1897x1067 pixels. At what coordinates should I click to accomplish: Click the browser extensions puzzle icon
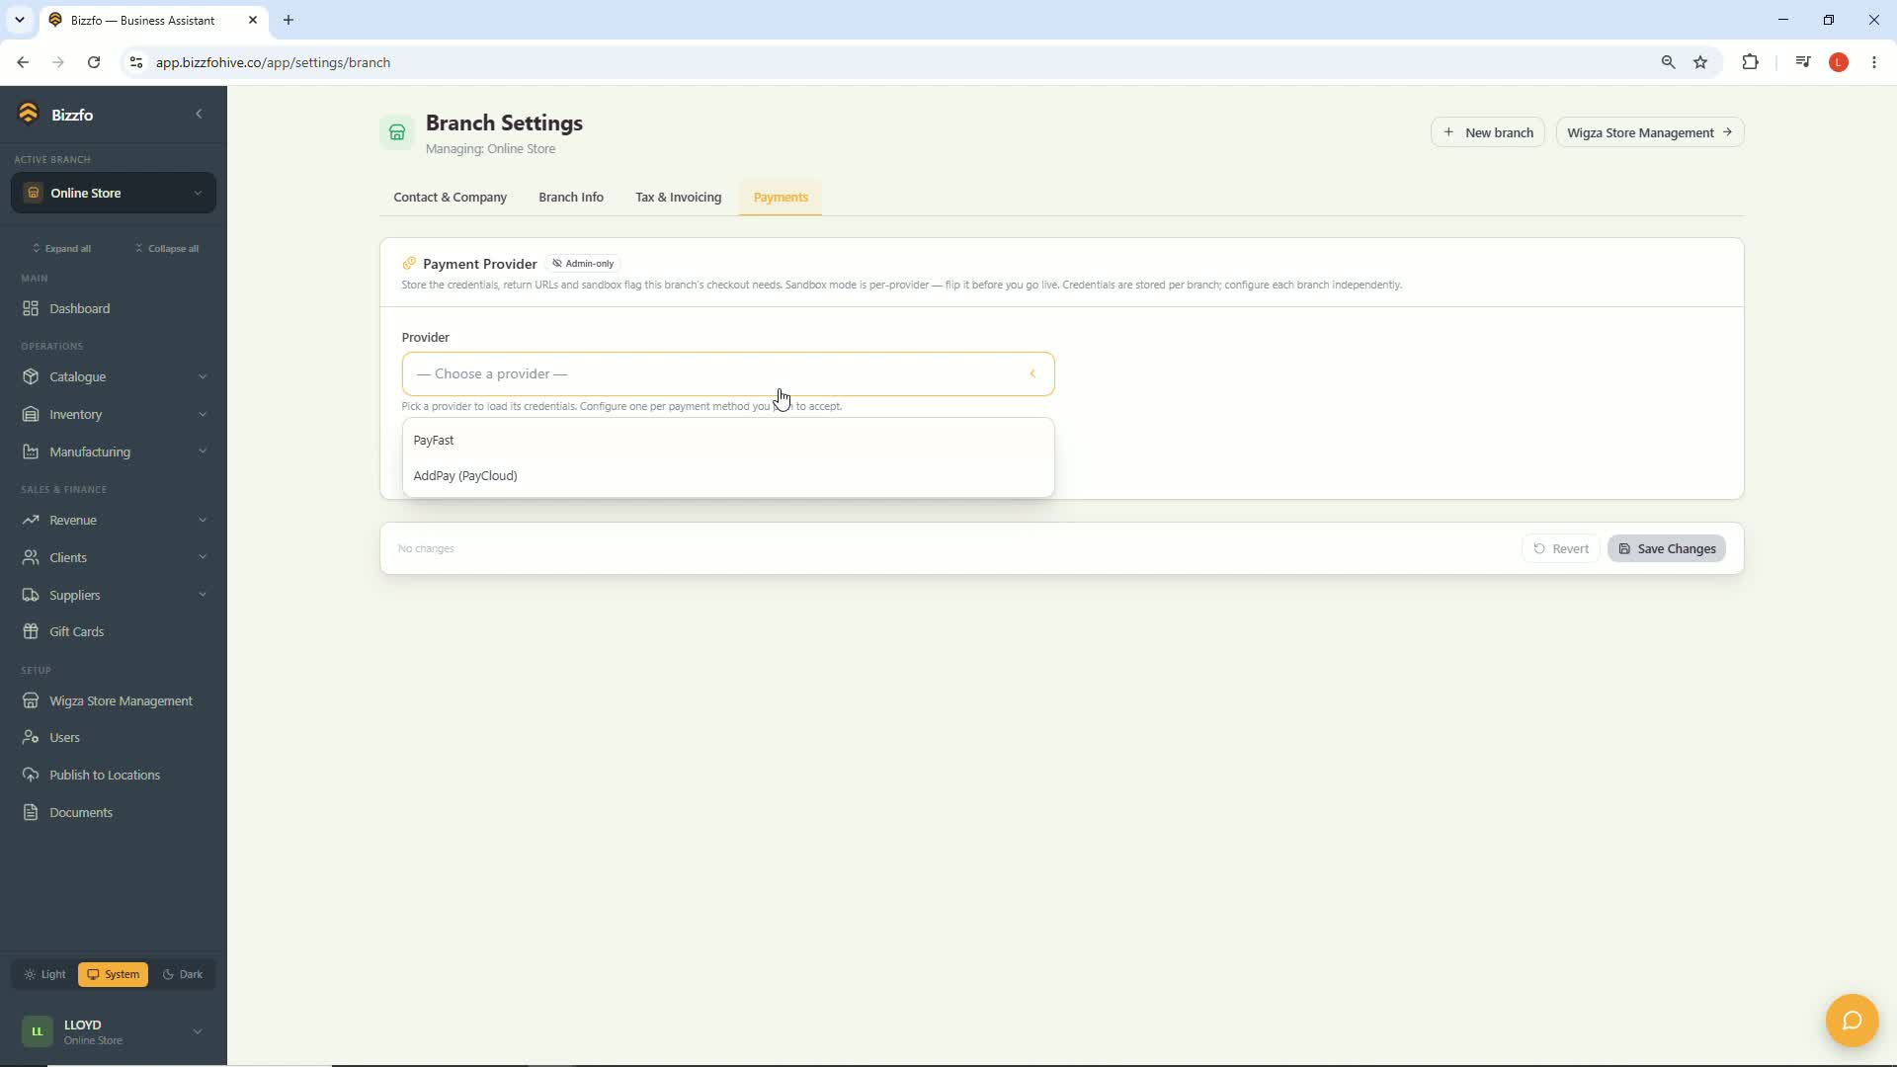tap(1750, 62)
